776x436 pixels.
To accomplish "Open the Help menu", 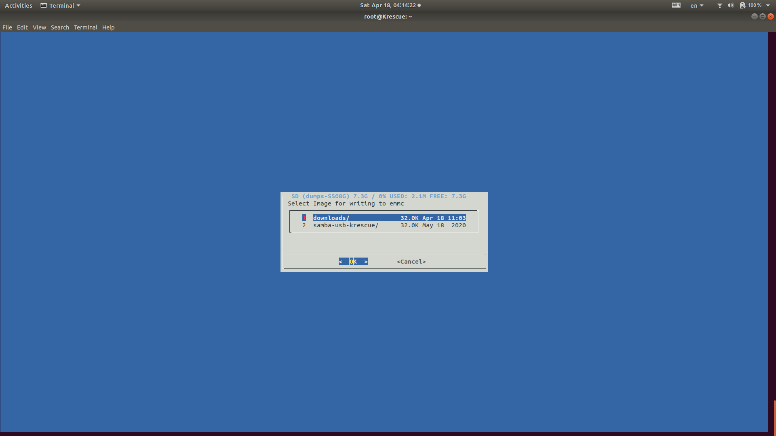I will pyautogui.click(x=108, y=27).
